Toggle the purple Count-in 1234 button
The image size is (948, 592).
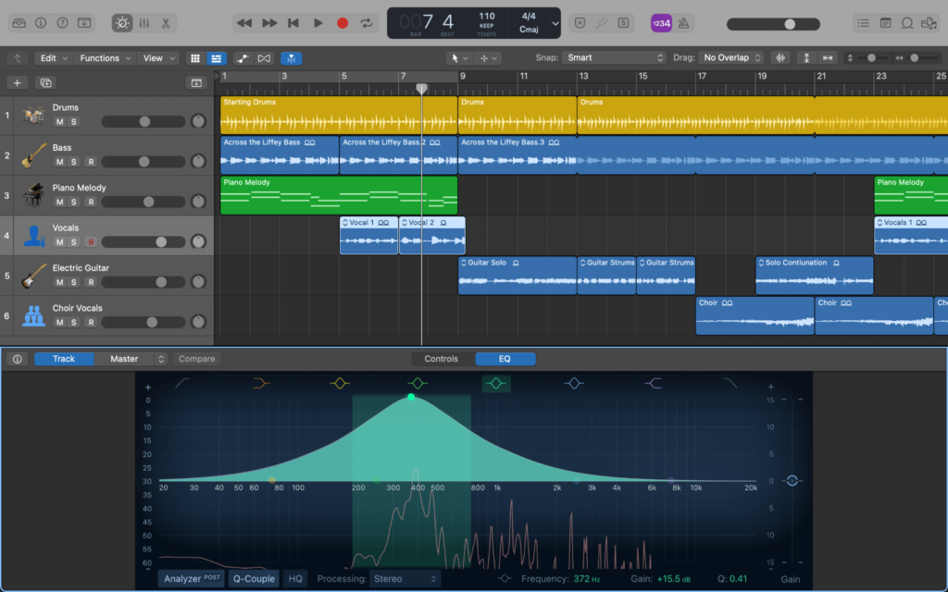click(661, 23)
